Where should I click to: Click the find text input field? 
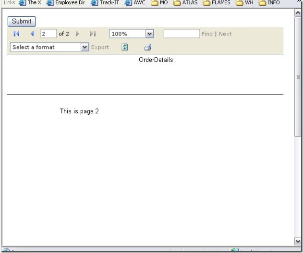[x=182, y=34]
